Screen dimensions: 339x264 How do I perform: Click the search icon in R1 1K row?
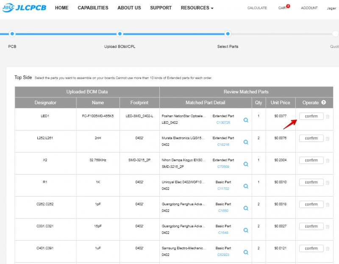point(246,186)
